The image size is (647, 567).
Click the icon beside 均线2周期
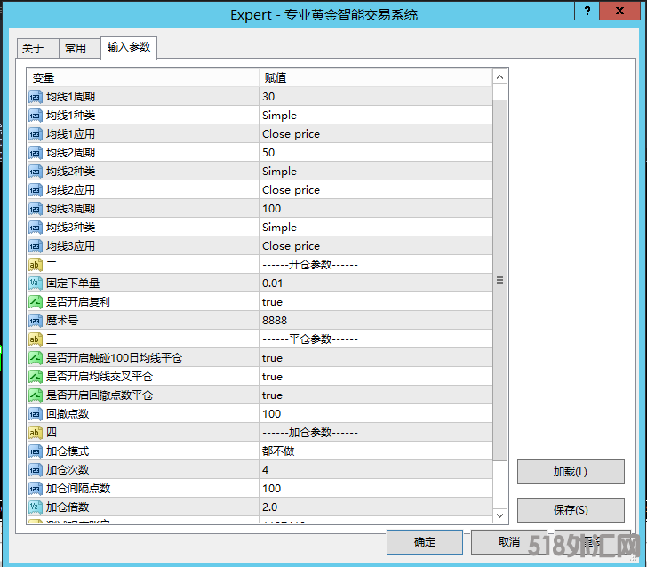36,153
